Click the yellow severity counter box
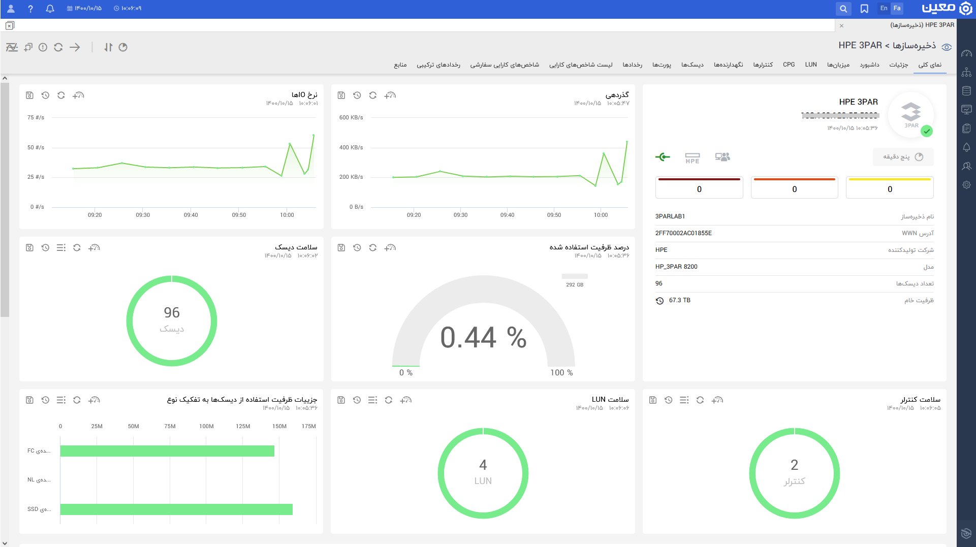 point(890,187)
